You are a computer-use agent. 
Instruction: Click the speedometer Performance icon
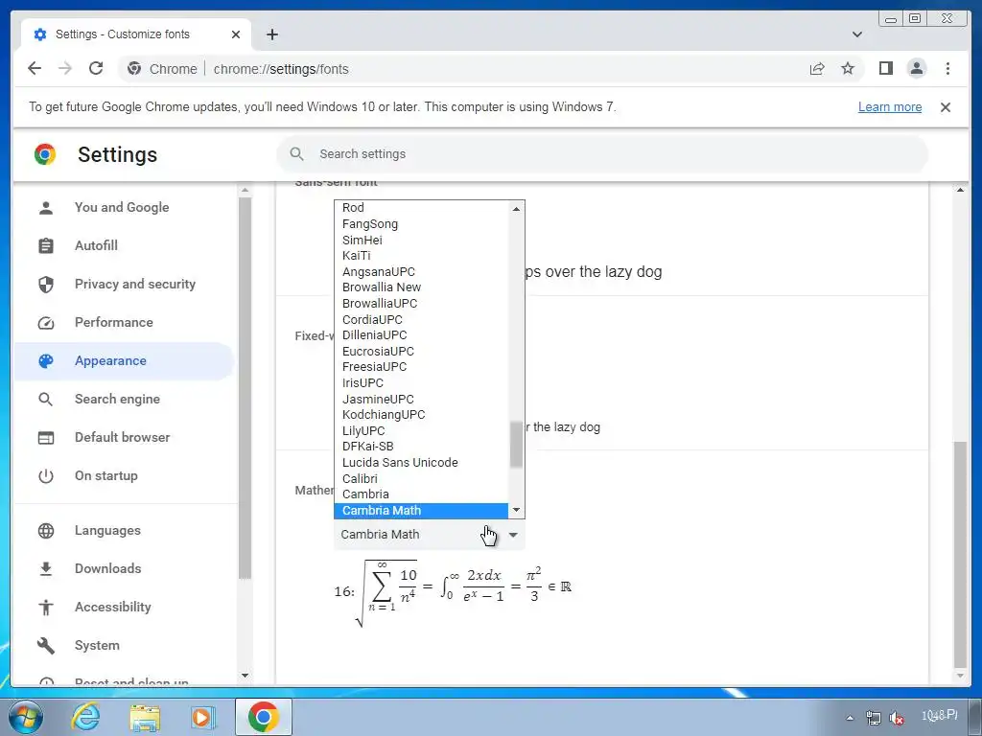[46, 323]
